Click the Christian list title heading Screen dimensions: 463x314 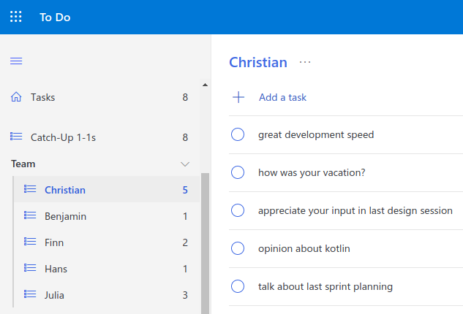point(258,62)
